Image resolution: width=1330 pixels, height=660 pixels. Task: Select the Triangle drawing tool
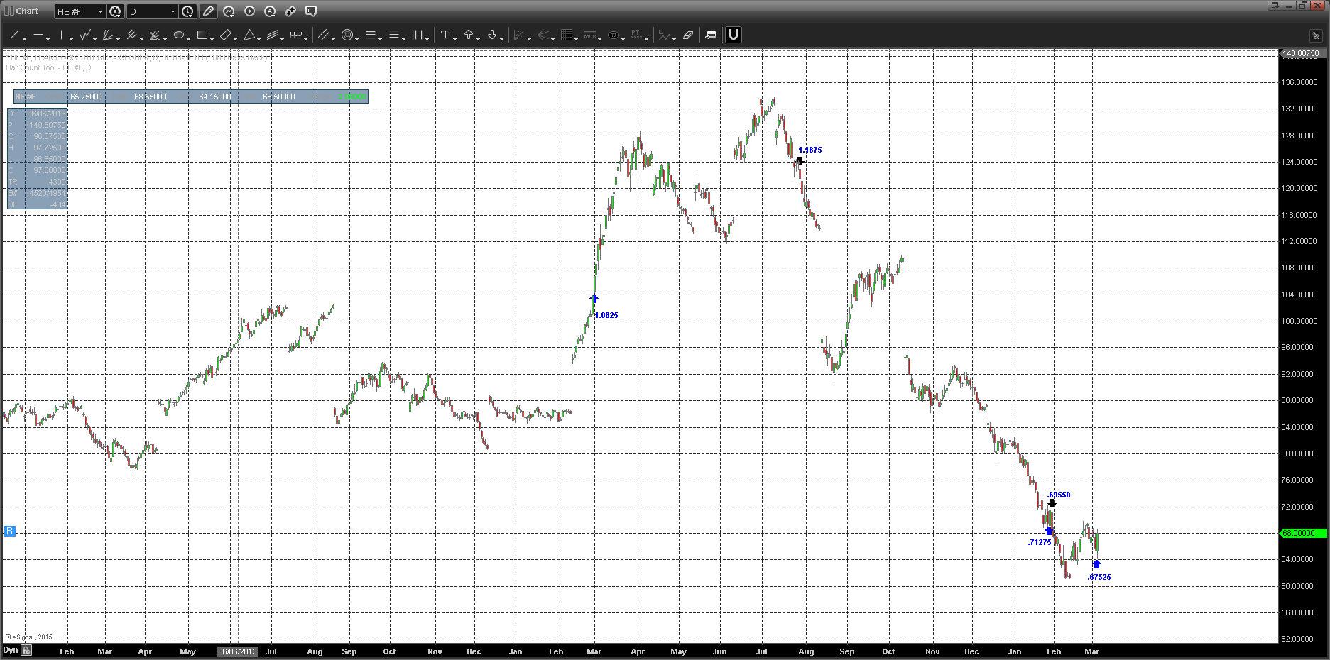249,35
